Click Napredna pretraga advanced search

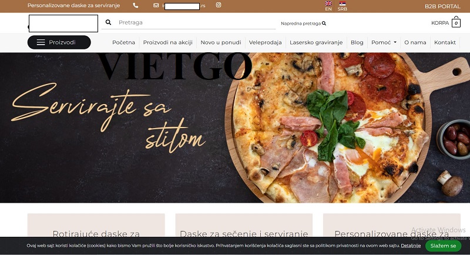(303, 24)
